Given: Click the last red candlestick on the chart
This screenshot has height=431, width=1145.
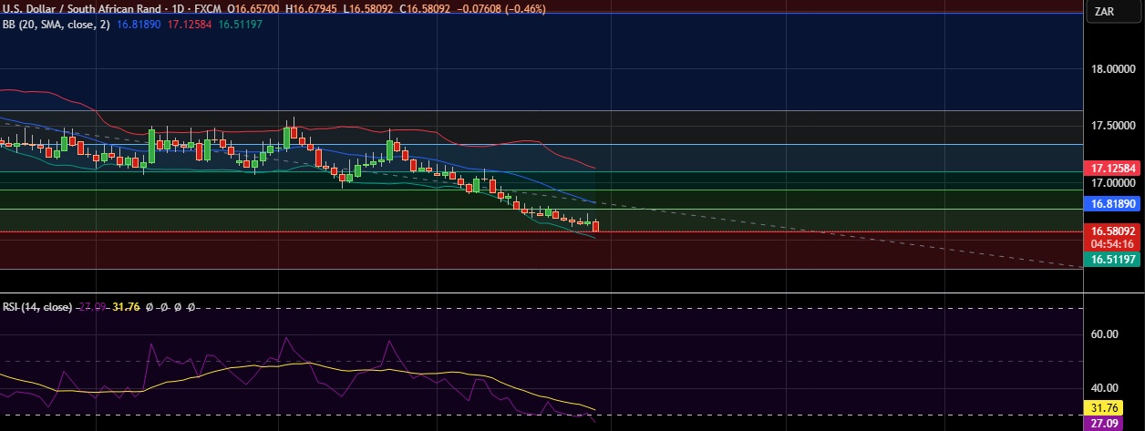Looking at the screenshot, I should click(595, 226).
